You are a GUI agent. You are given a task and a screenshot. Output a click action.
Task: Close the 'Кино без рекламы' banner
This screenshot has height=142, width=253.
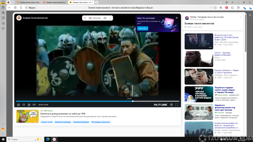coord(177,18)
